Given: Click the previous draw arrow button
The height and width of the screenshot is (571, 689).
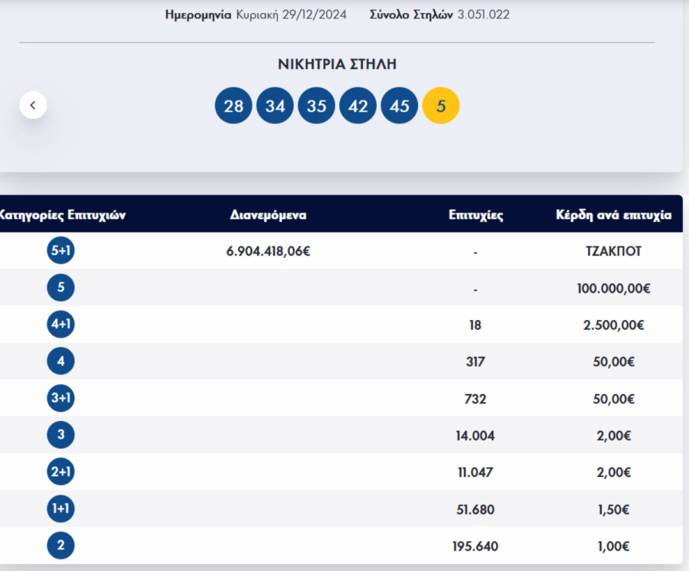Looking at the screenshot, I should pos(33,105).
